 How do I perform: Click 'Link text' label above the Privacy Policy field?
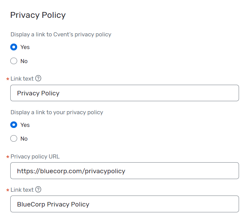22,79
